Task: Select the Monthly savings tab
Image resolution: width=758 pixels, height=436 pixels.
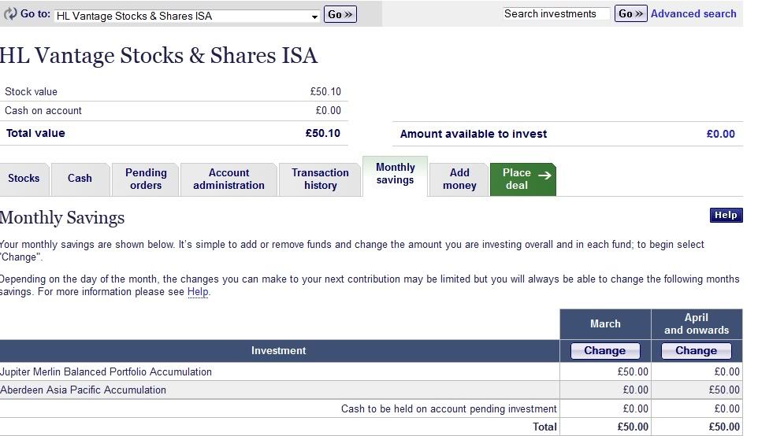Action: click(395, 174)
